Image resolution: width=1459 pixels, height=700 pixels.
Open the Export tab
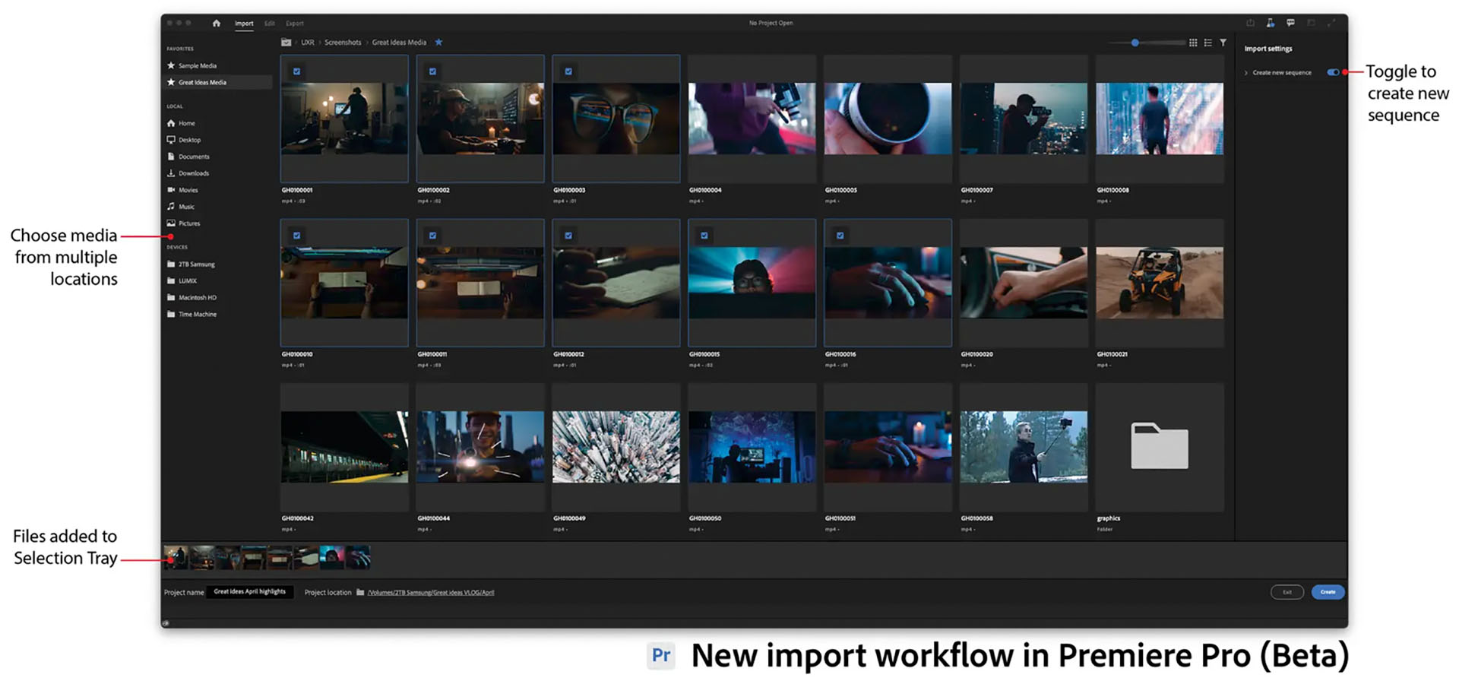click(x=295, y=24)
